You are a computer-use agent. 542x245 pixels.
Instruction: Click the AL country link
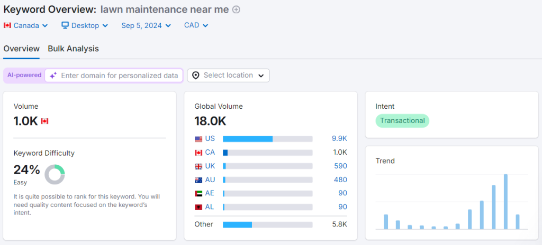[x=210, y=207]
